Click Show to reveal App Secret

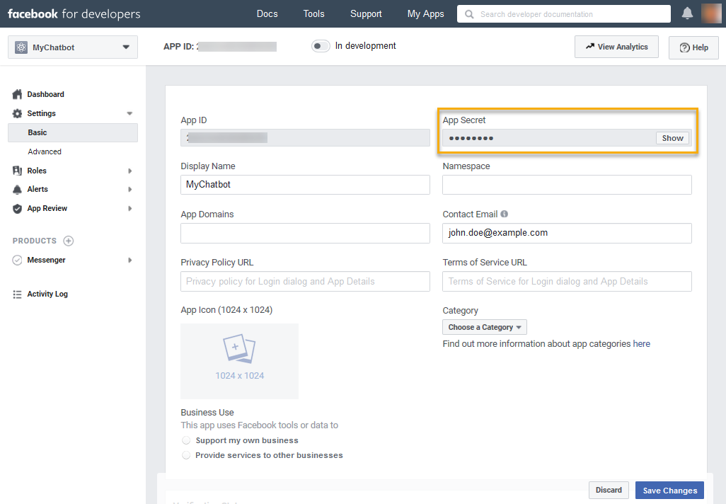point(672,138)
